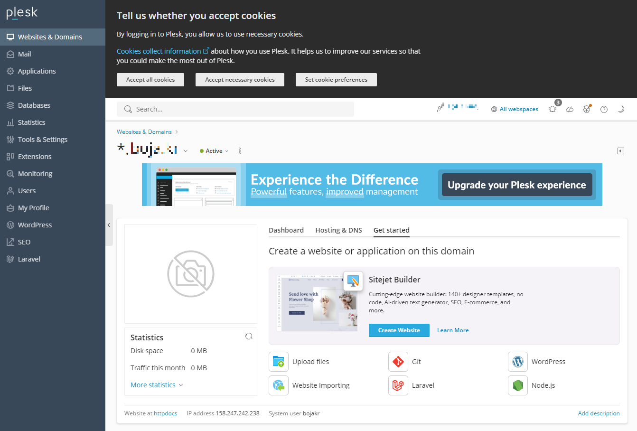Click Accept necessary cookies button
Image resolution: width=637 pixels, height=431 pixels.
click(240, 80)
